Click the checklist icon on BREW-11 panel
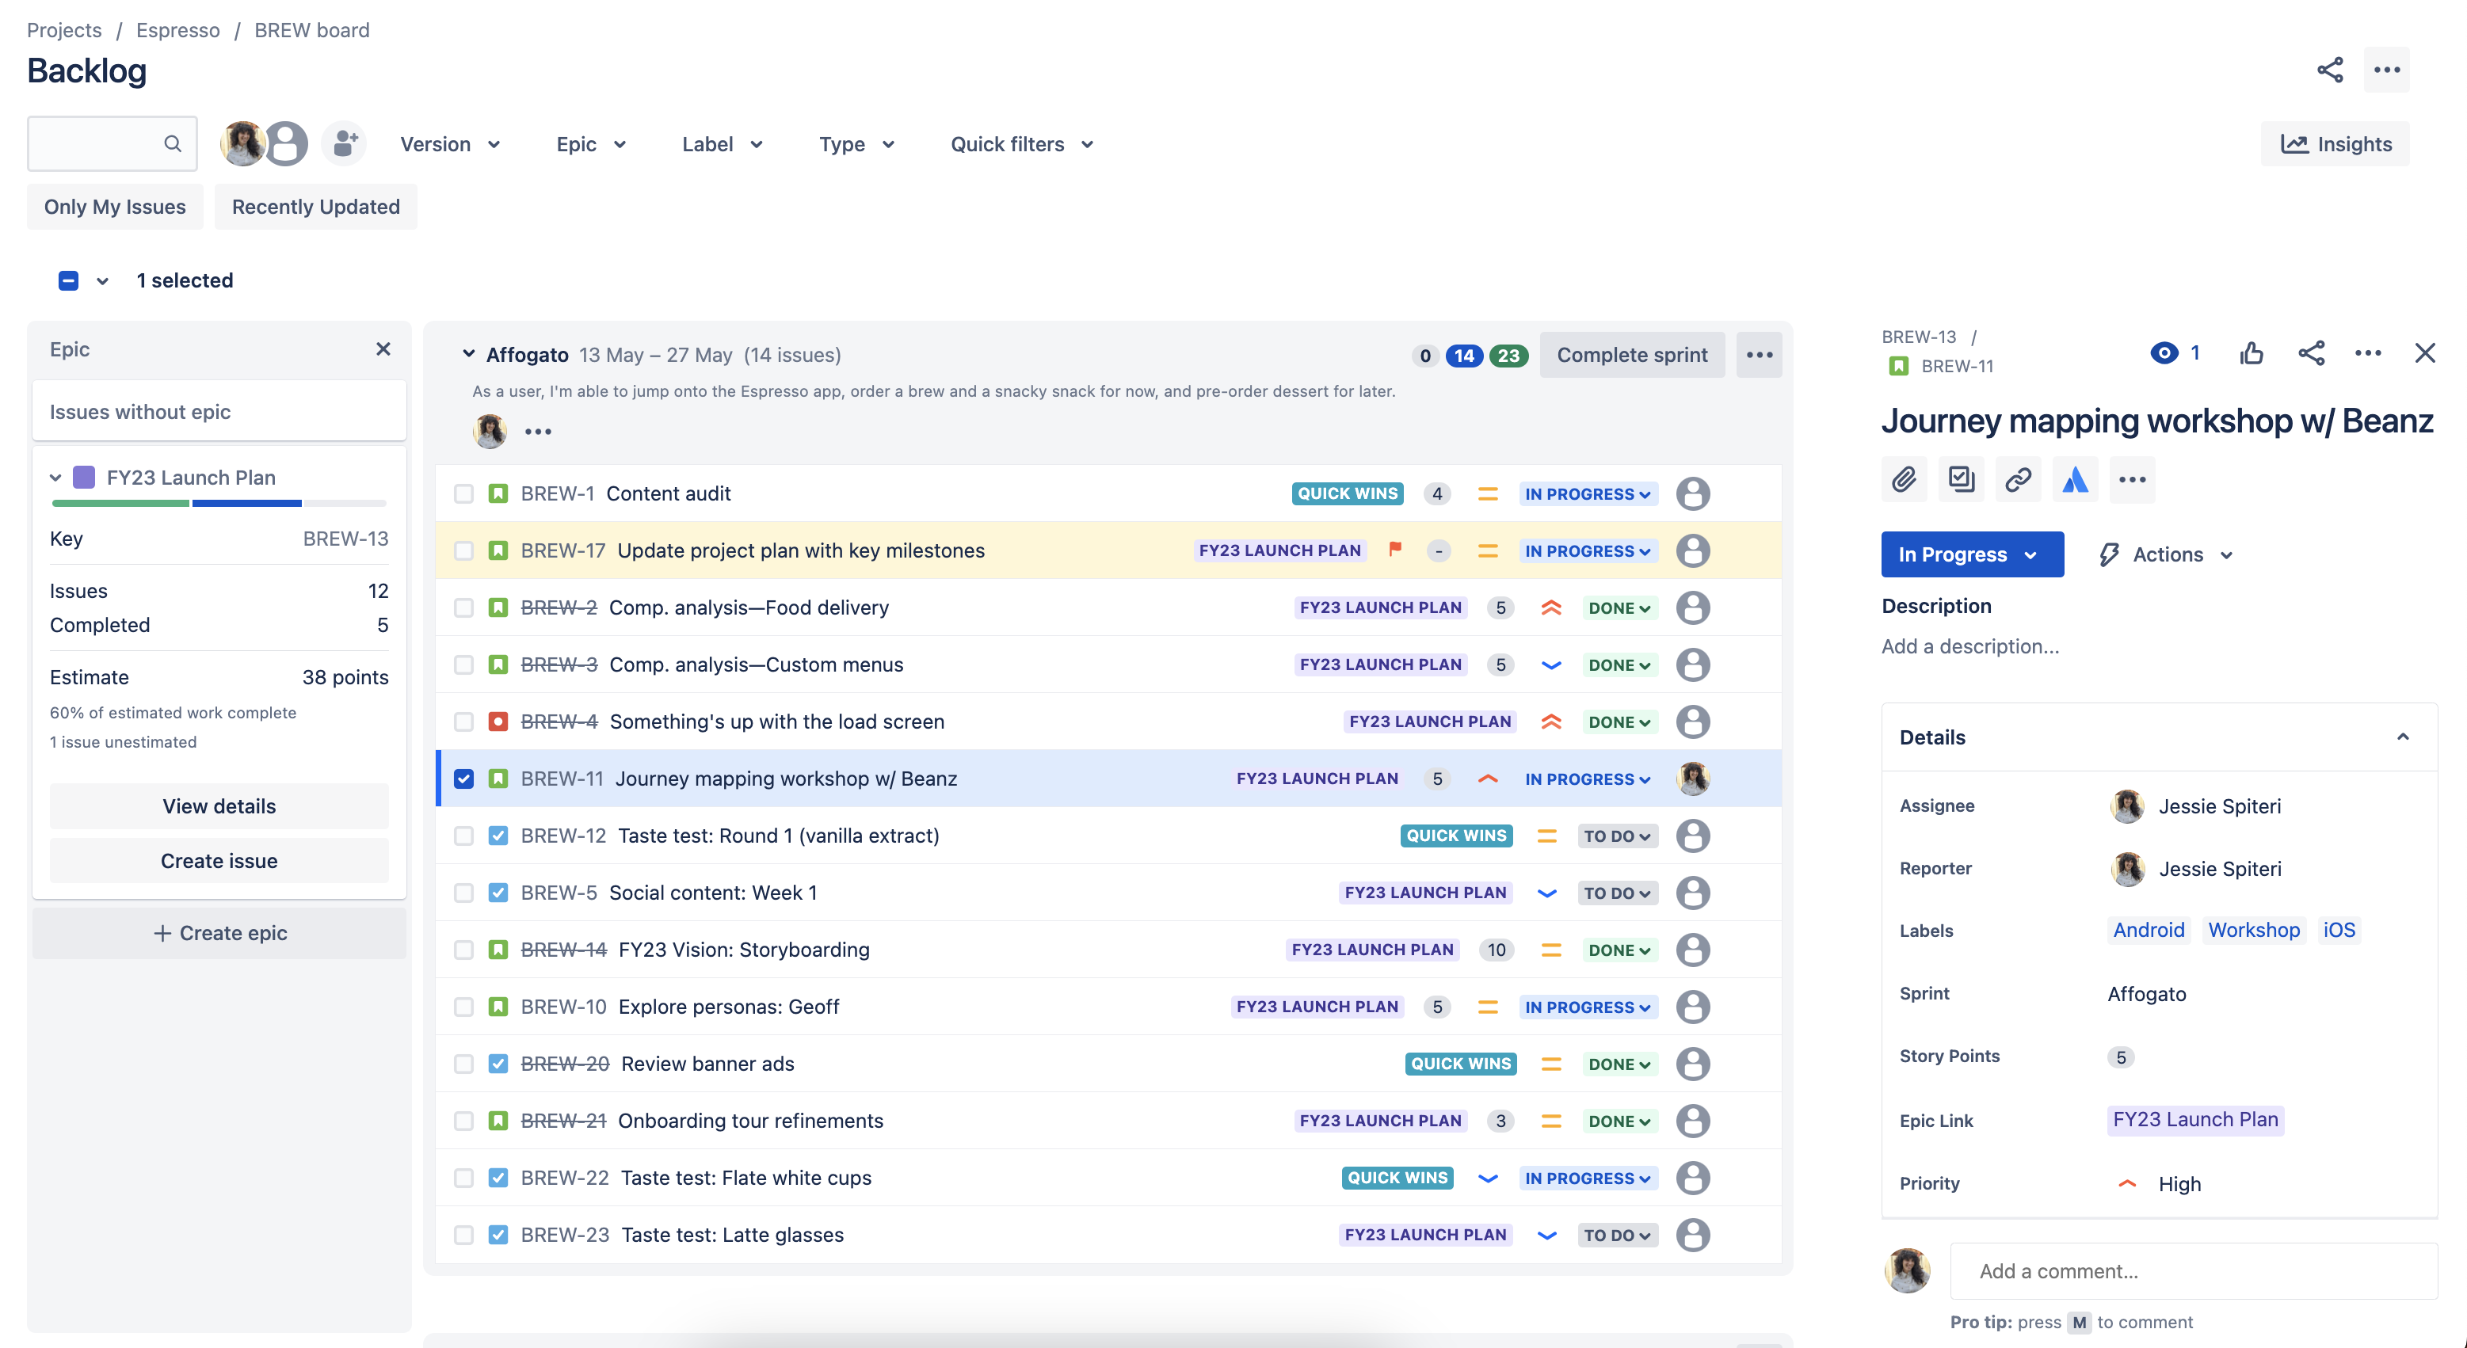This screenshot has height=1348, width=2467. (1961, 480)
